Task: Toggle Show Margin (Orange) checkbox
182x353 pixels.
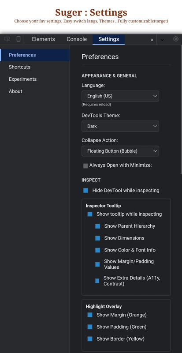Action: (x=90, y=315)
